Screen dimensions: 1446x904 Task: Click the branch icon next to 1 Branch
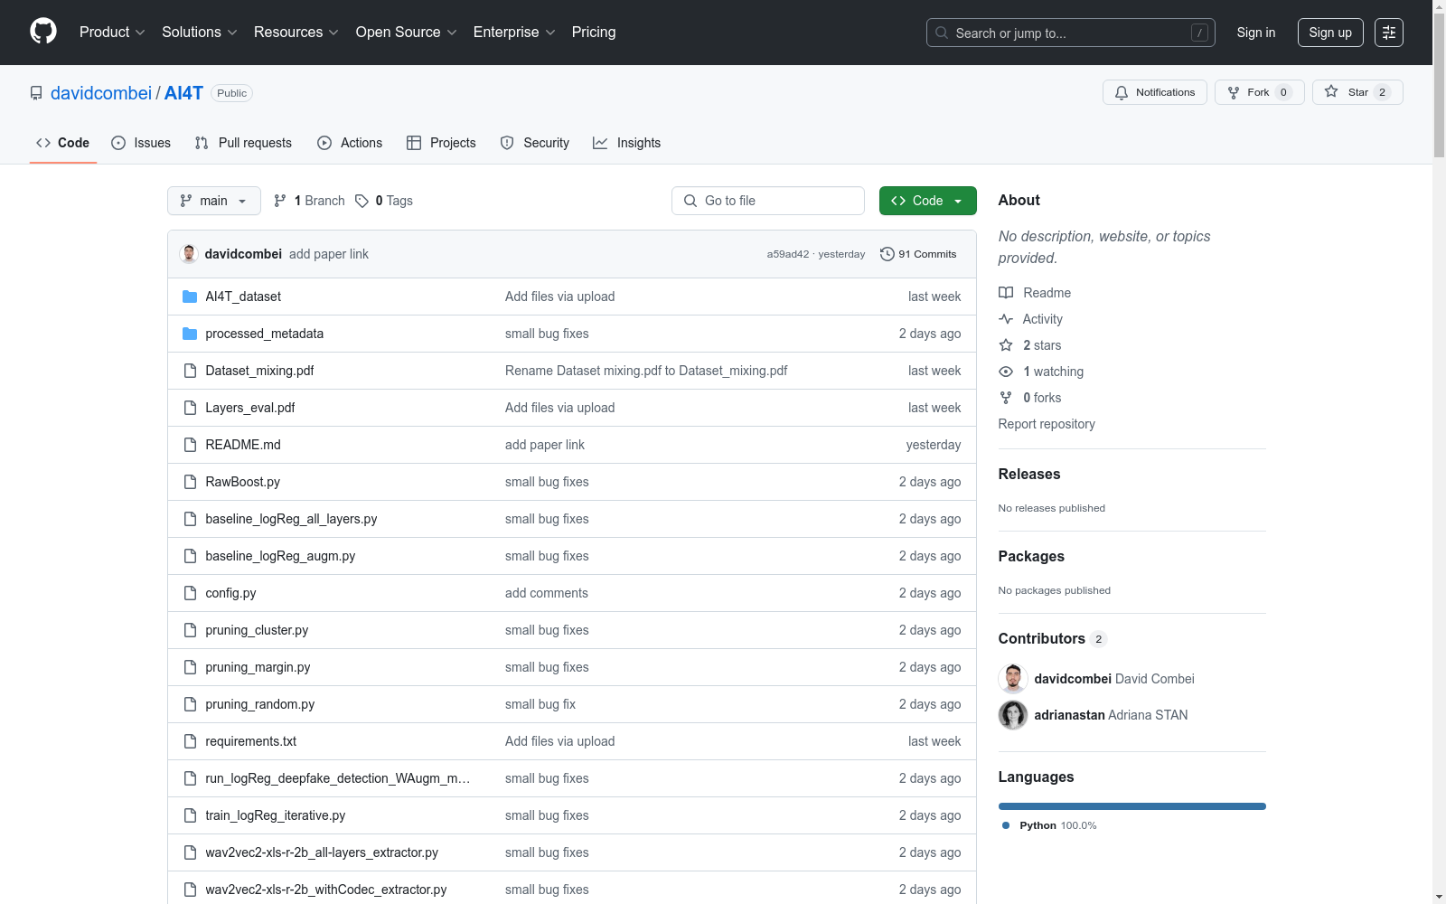click(x=280, y=201)
